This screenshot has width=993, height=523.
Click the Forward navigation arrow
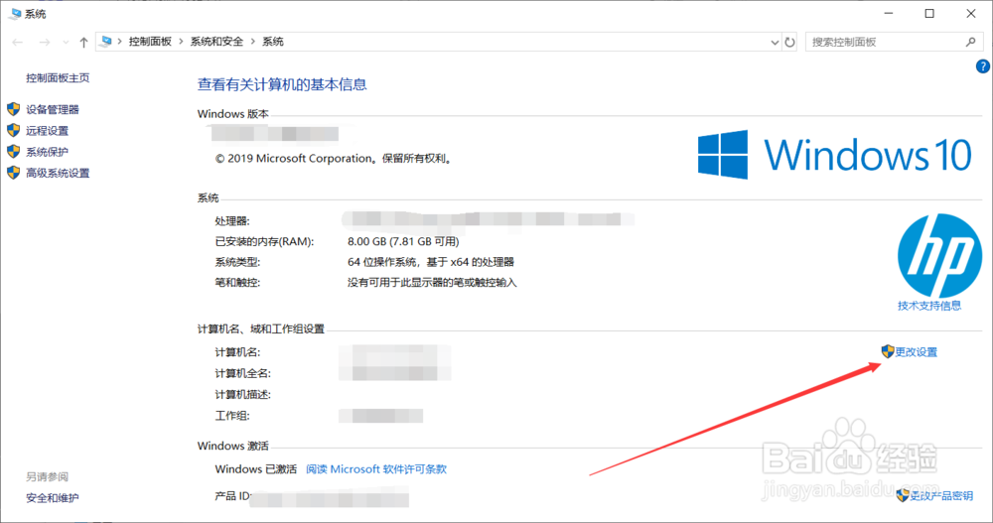pyautogui.click(x=45, y=43)
